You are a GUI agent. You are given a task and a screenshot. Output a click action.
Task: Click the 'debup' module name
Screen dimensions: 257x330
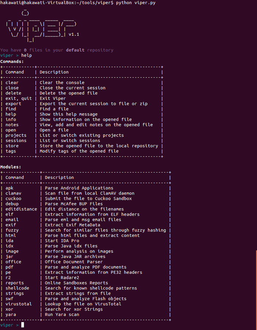(x=12, y=204)
